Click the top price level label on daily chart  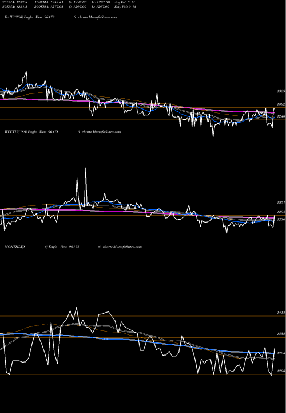click(x=281, y=91)
